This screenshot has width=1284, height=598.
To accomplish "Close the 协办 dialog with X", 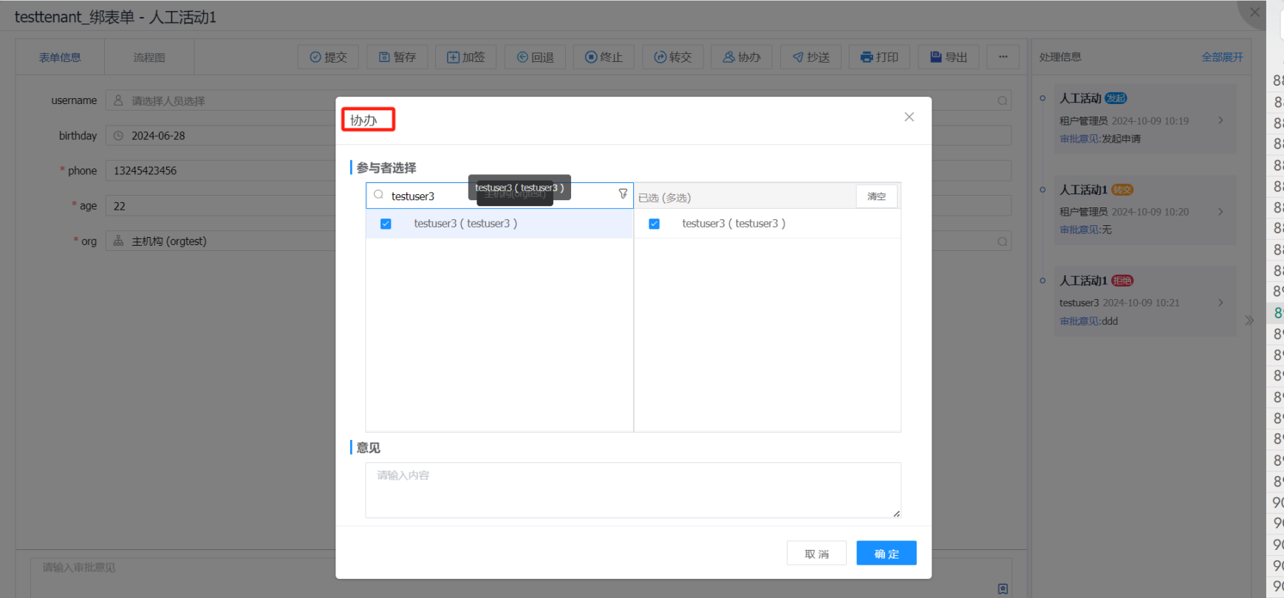I will (909, 117).
